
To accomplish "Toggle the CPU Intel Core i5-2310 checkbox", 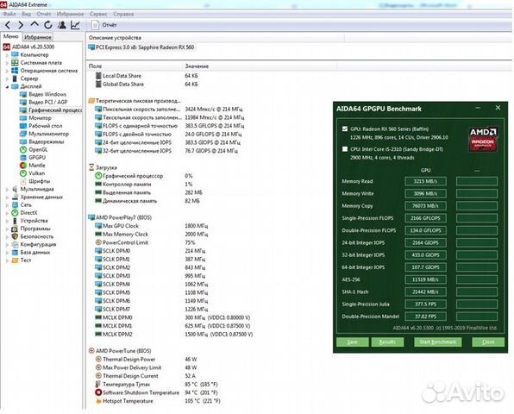I will pyautogui.click(x=344, y=149).
